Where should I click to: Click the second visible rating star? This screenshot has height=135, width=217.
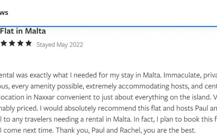click(x=12, y=43)
